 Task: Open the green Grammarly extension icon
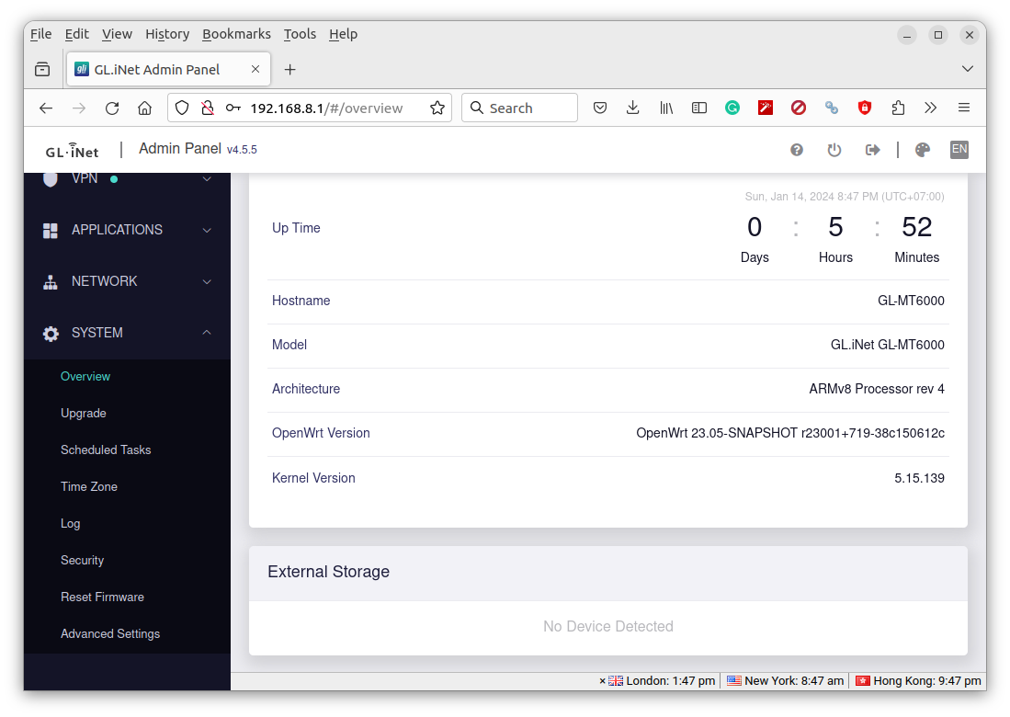click(x=732, y=108)
